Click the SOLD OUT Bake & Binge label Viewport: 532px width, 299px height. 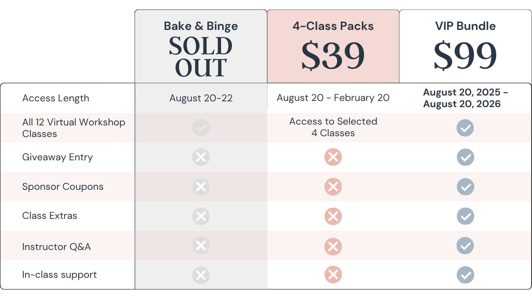tap(201, 57)
